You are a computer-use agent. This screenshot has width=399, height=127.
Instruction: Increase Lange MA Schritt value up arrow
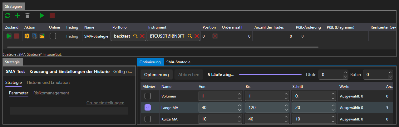pos(333,106)
